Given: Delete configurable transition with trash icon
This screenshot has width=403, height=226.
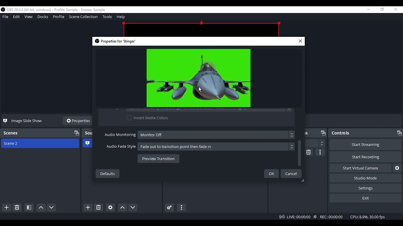Looking at the screenshot, I should tap(309, 152).
